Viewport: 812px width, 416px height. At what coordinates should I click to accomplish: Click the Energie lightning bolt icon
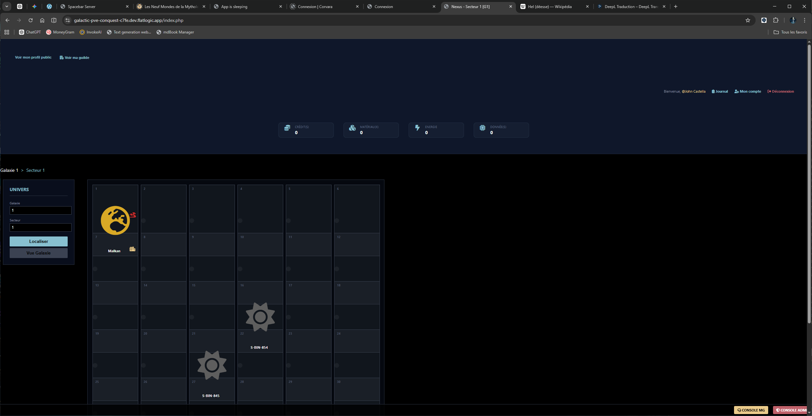[417, 128]
